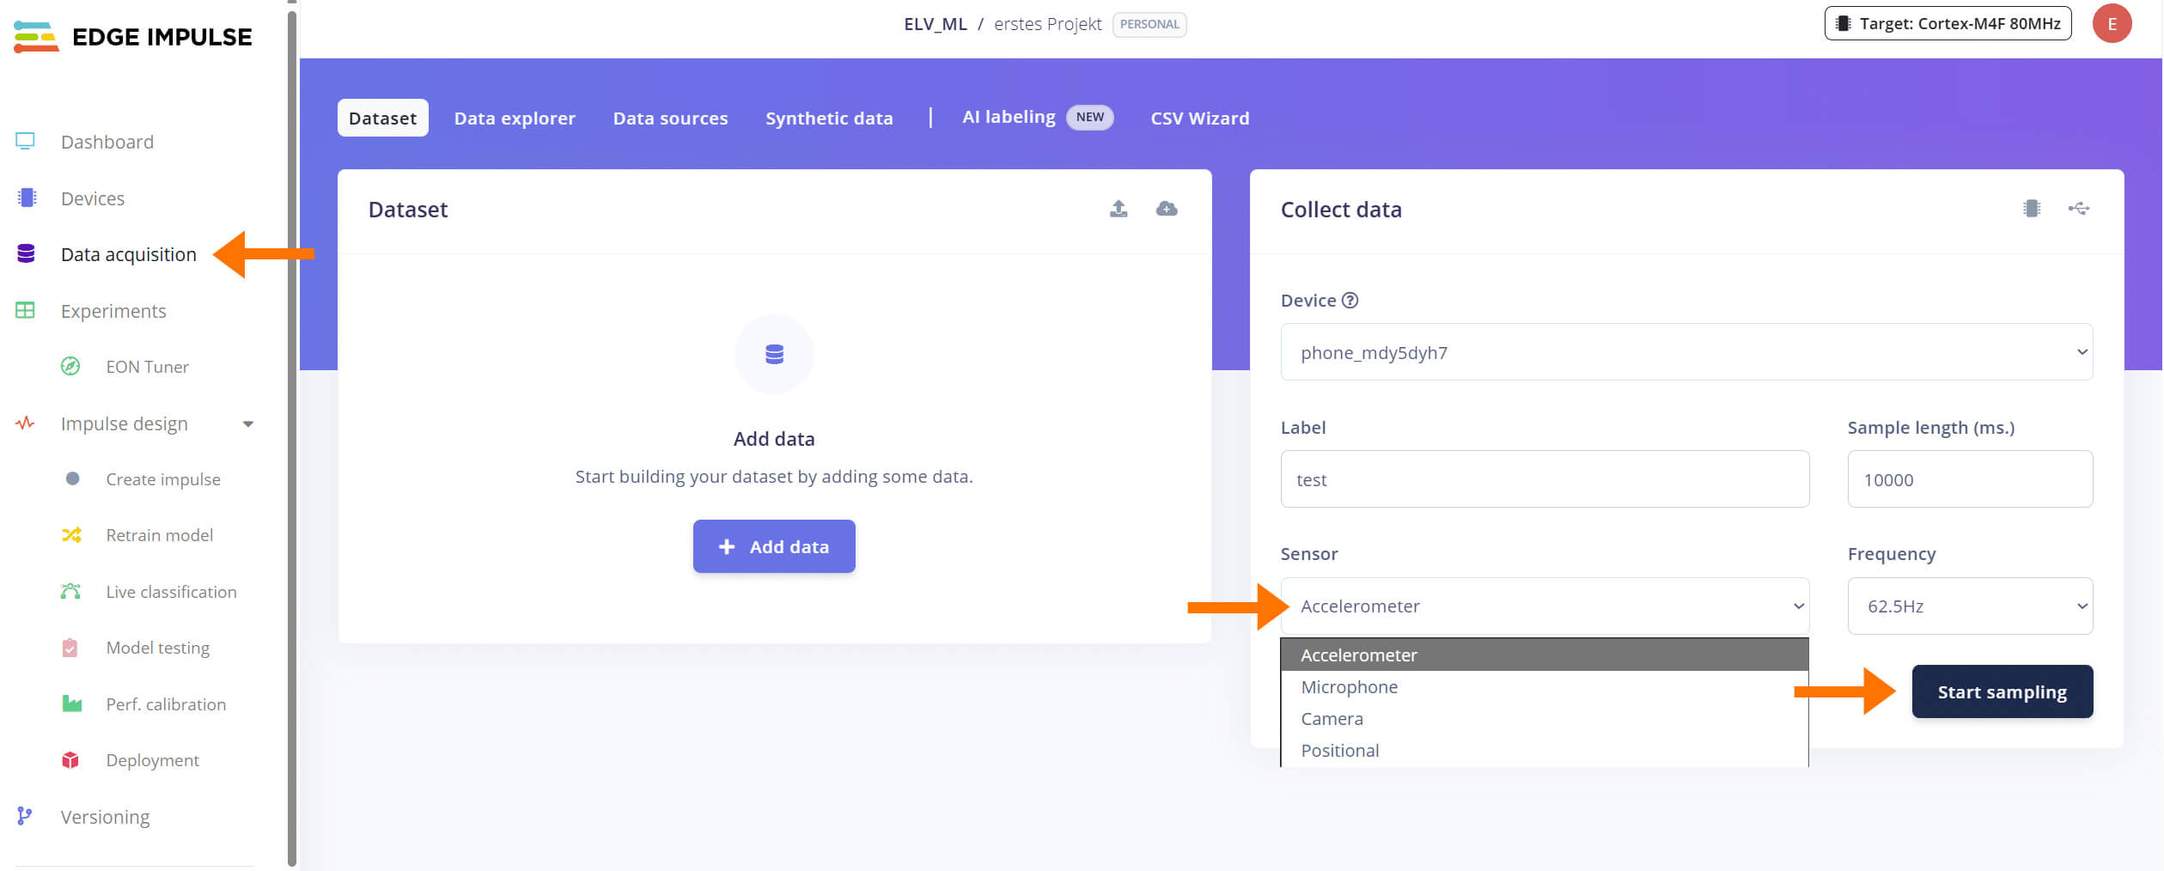Open Devices in the sidebar
The height and width of the screenshot is (871, 2164).
pos(93,198)
